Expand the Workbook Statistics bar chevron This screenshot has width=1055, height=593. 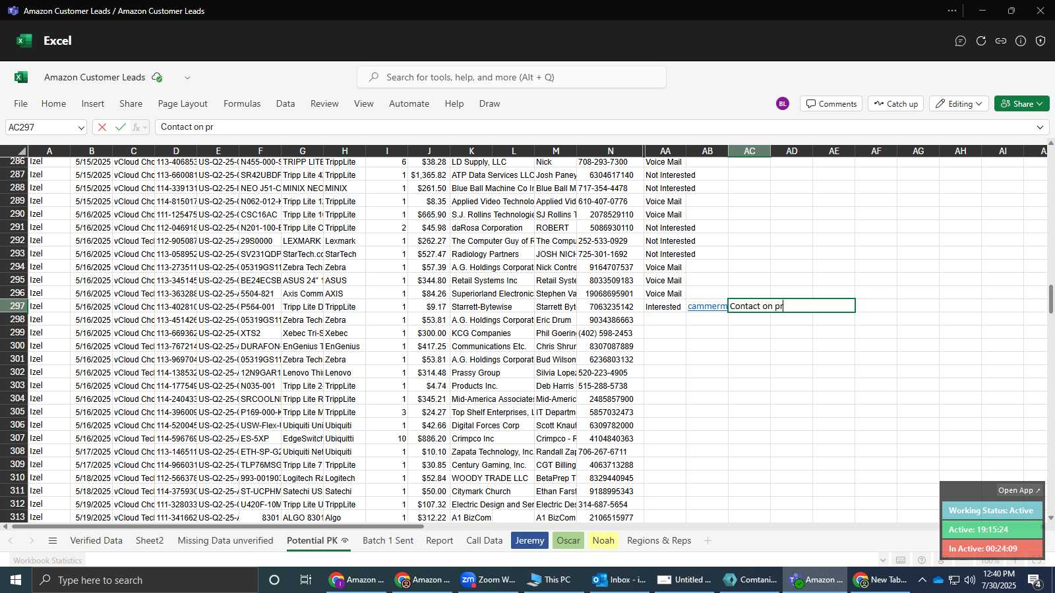point(883,561)
